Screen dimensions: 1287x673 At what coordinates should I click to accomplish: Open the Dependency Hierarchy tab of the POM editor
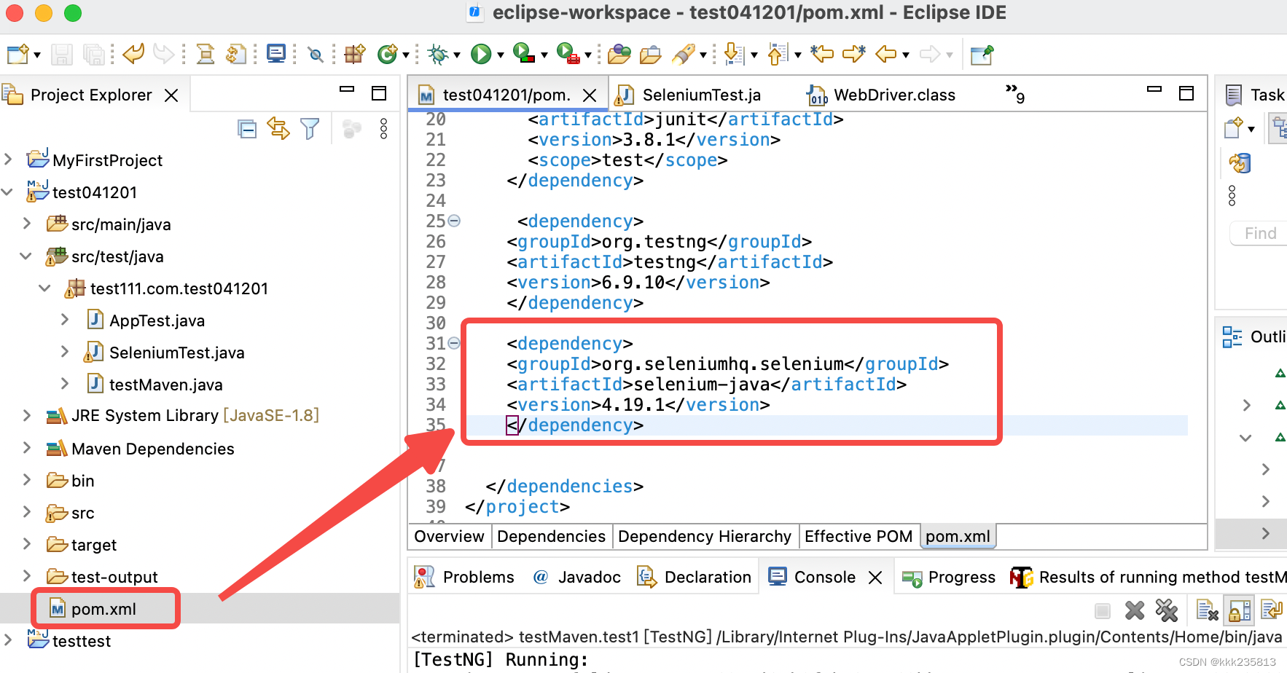(705, 536)
